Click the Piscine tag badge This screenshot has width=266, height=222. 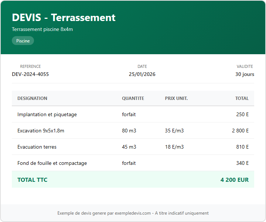(23, 41)
